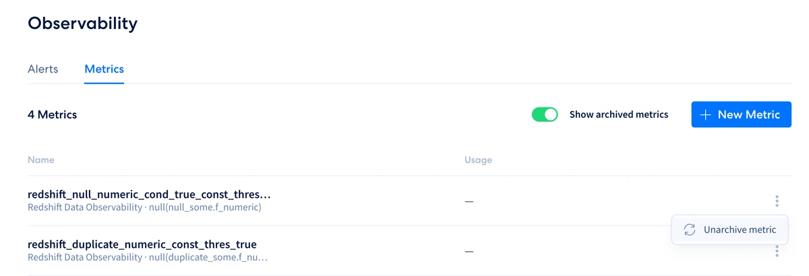Screen dimensions: 809x276
Task: Click the Usage column header
Action: (x=478, y=160)
